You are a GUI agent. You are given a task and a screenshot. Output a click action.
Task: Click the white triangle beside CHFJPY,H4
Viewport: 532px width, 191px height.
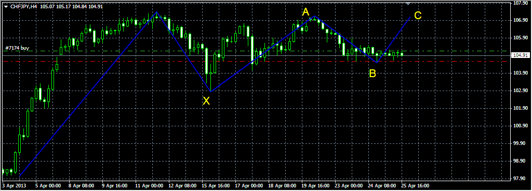tap(6, 6)
